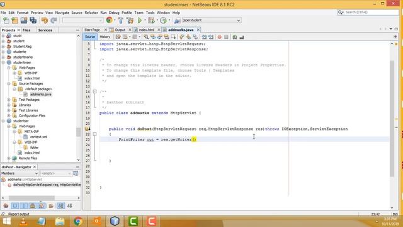Collapse the code fold at line 22

[x=94, y=134]
